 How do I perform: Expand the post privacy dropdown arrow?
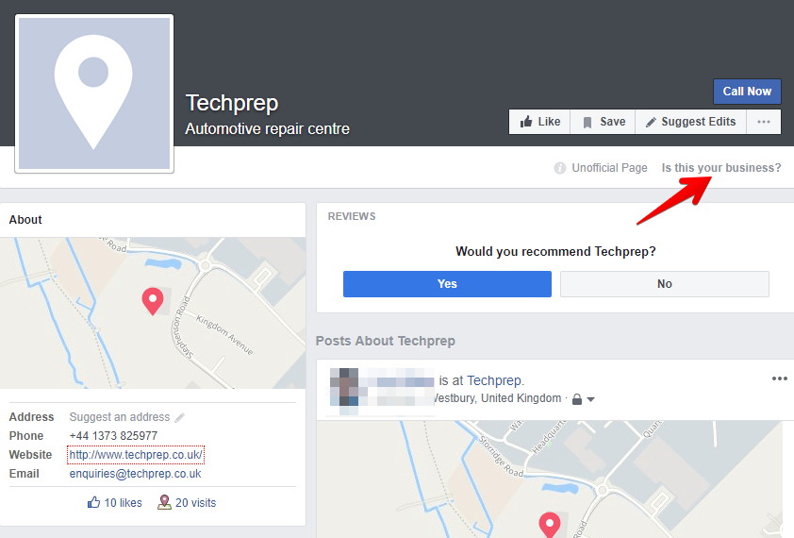click(x=590, y=399)
